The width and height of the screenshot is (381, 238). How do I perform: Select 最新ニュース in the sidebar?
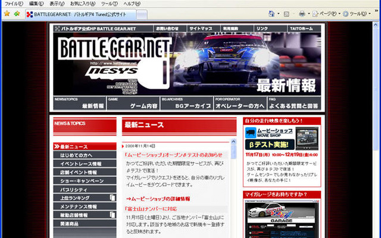coord(85,146)
